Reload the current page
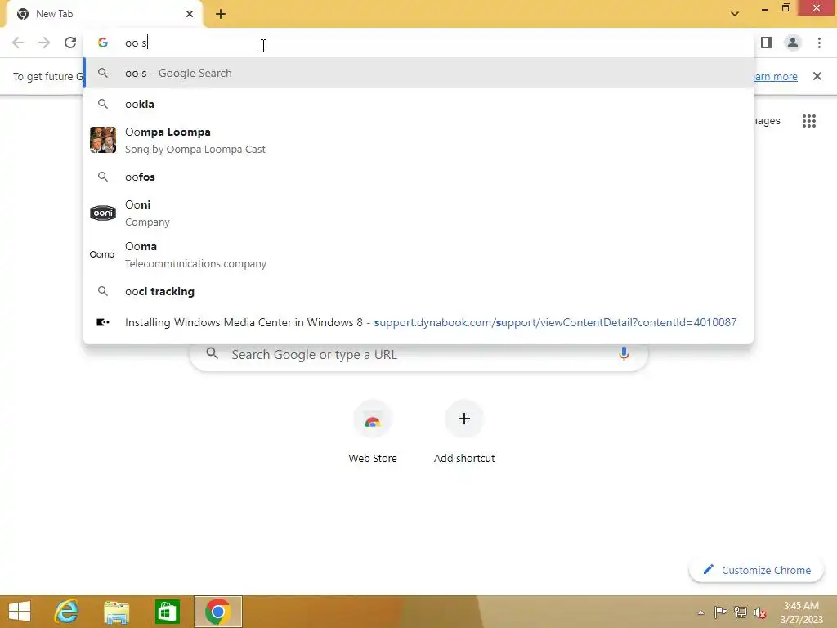 pyautogui.click(x=70, y=43)
